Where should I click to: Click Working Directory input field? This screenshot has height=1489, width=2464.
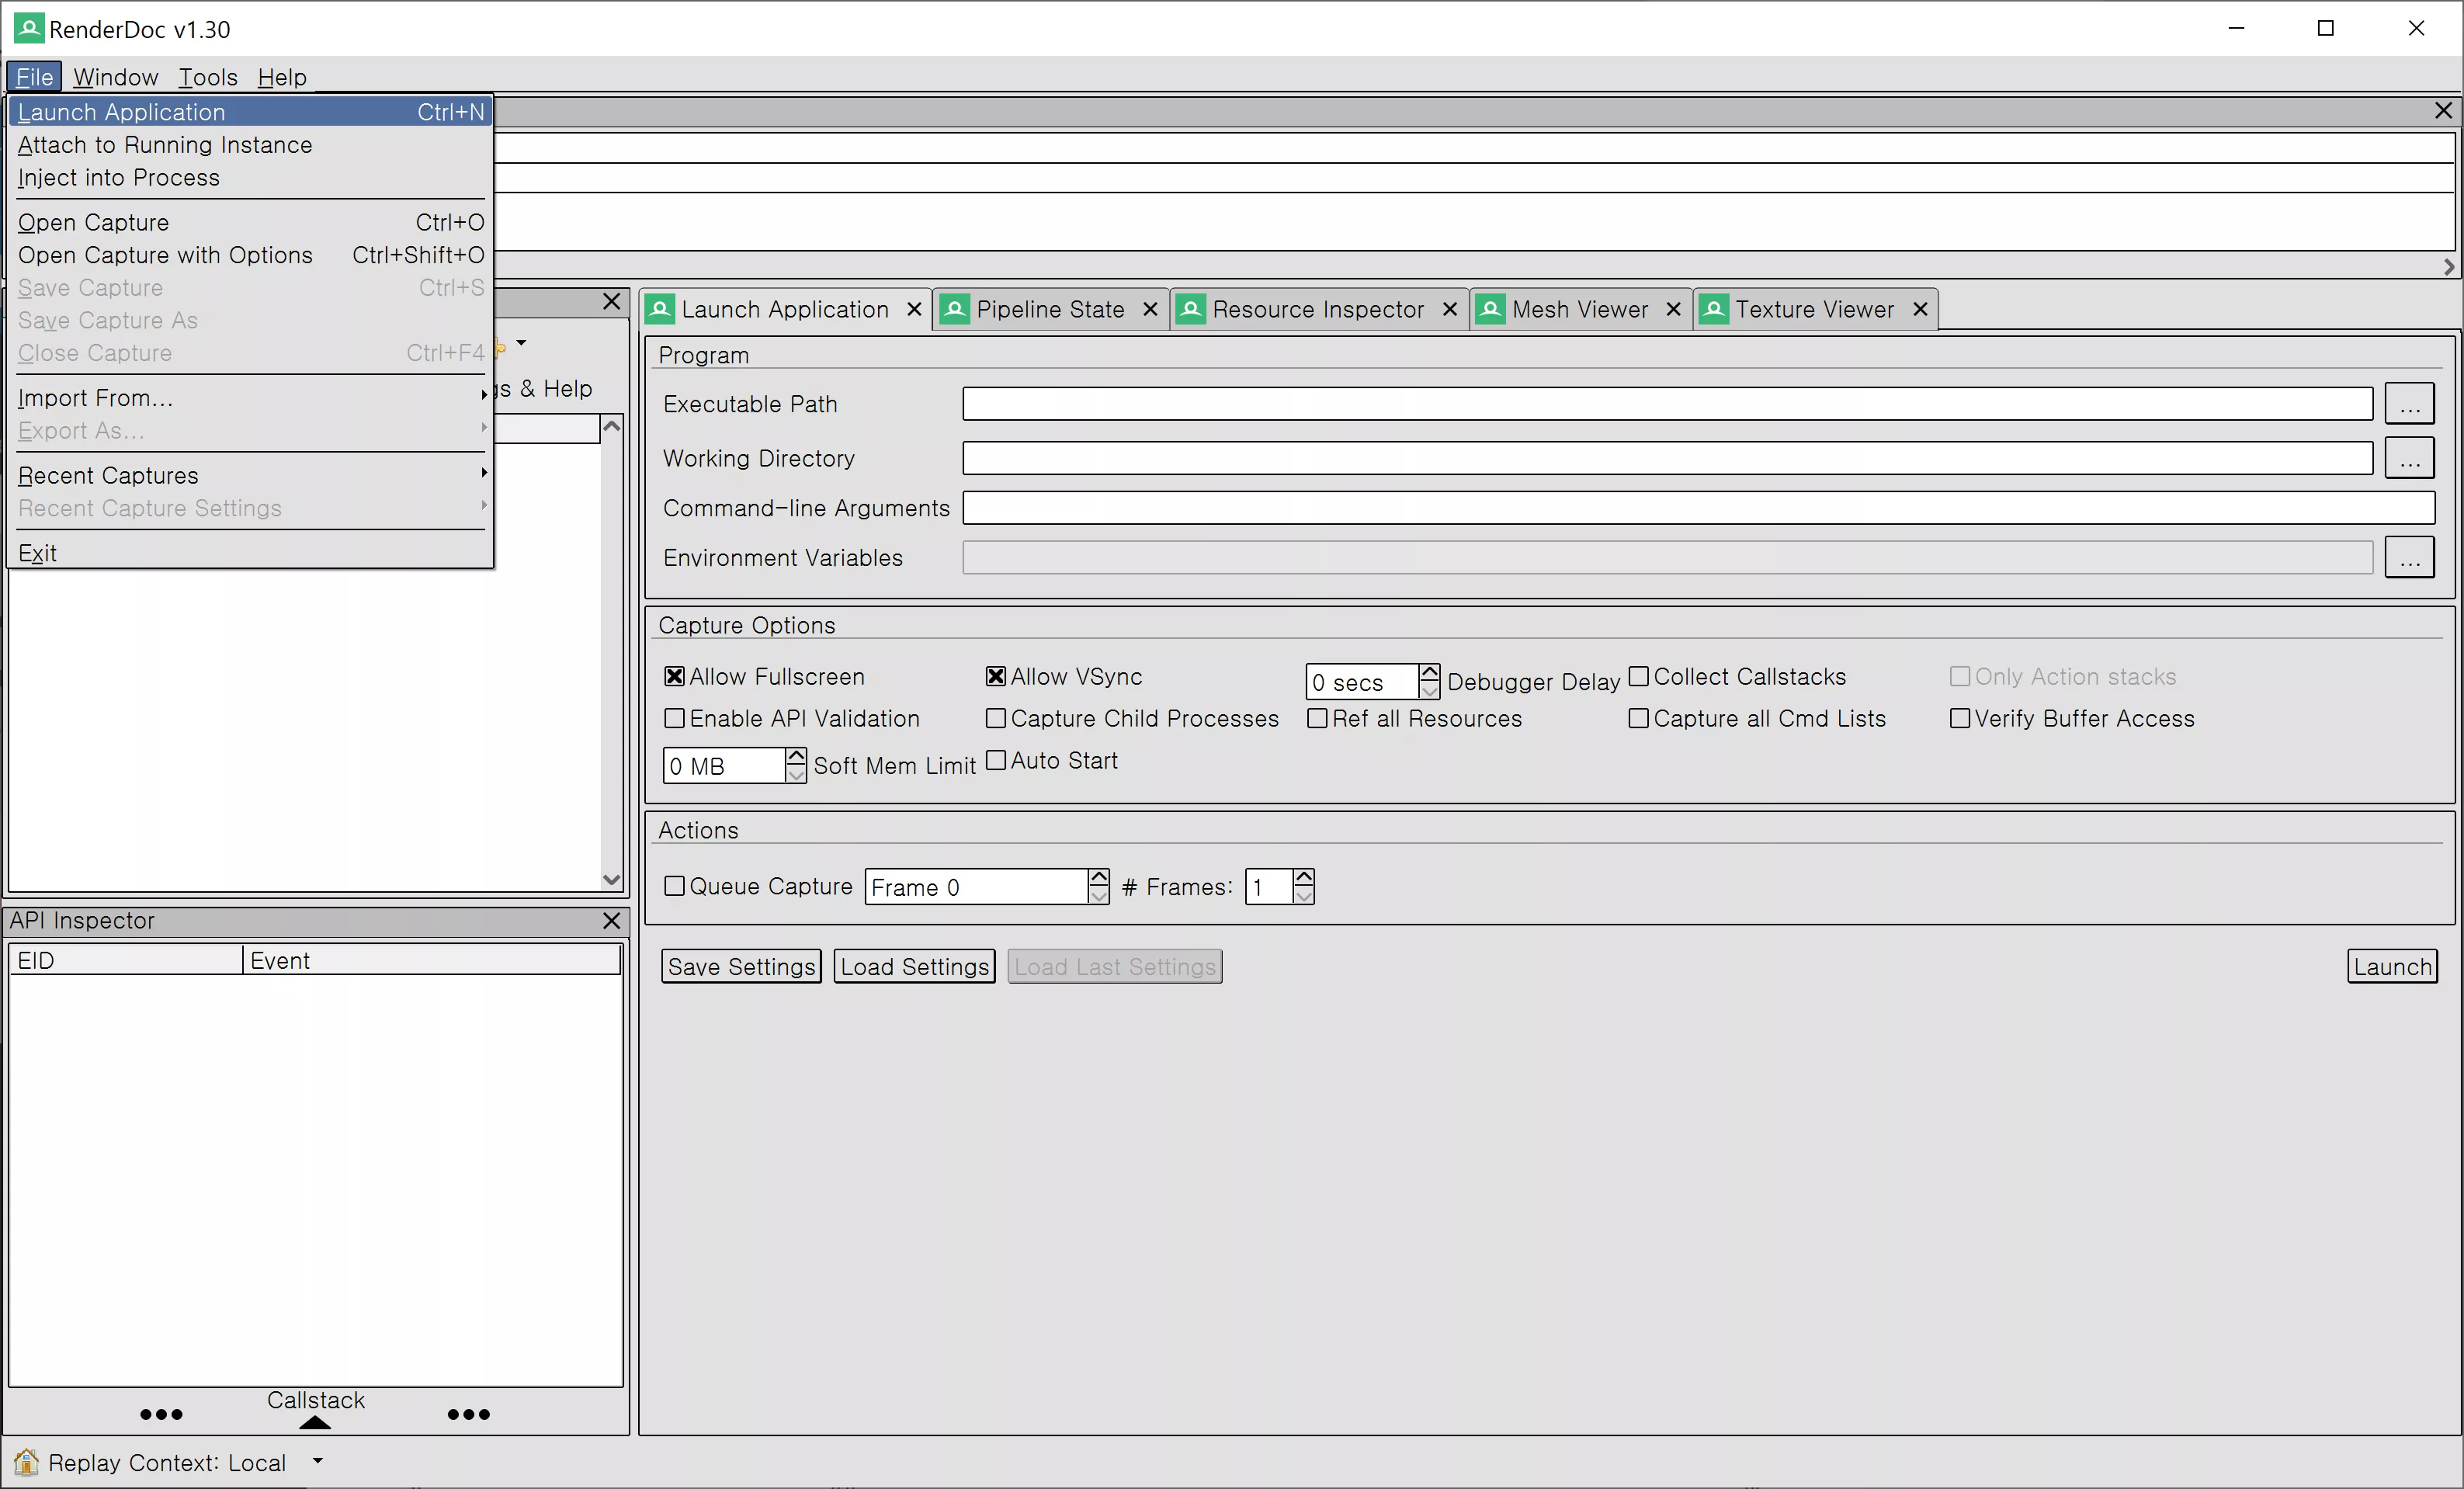click(x=1667, y=458)
